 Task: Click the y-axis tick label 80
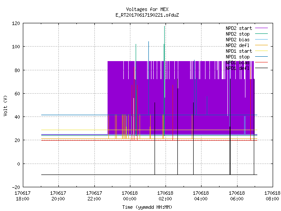(x=17, y=70)
